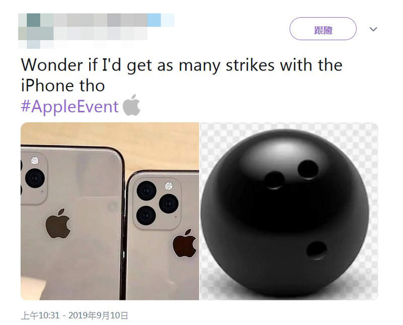Screen dimensions: 403x325
Task: Open the #AppleEvent hashtag link
Action: (x=70, y=106)
